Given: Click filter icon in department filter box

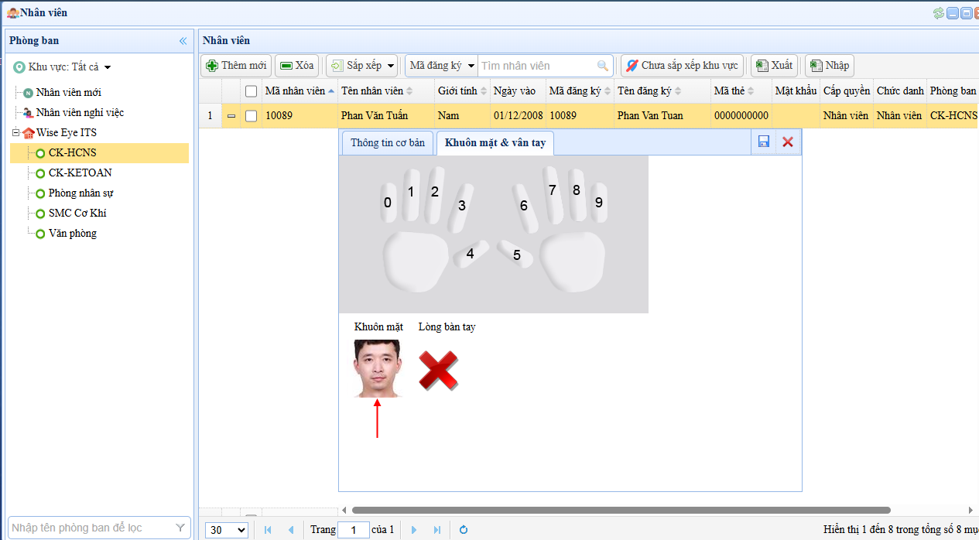Looking at the screenshot, I should tap(180, 528).
